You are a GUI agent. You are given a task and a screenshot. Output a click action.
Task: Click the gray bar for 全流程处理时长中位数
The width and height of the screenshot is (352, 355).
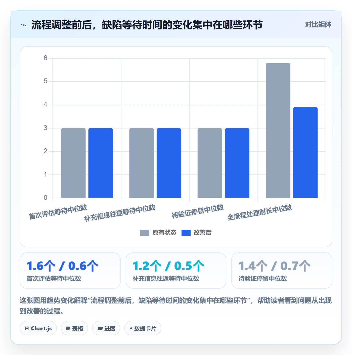(278, 130)
